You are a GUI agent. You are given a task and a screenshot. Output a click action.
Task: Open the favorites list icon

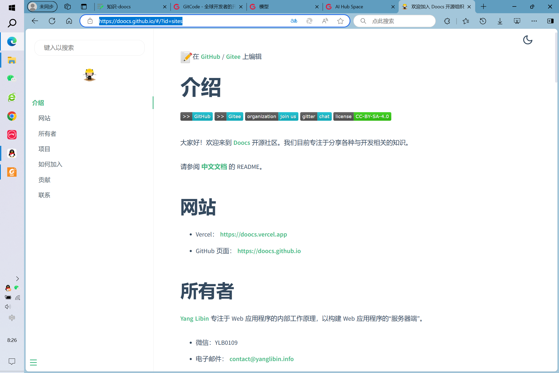pos(466,21)
